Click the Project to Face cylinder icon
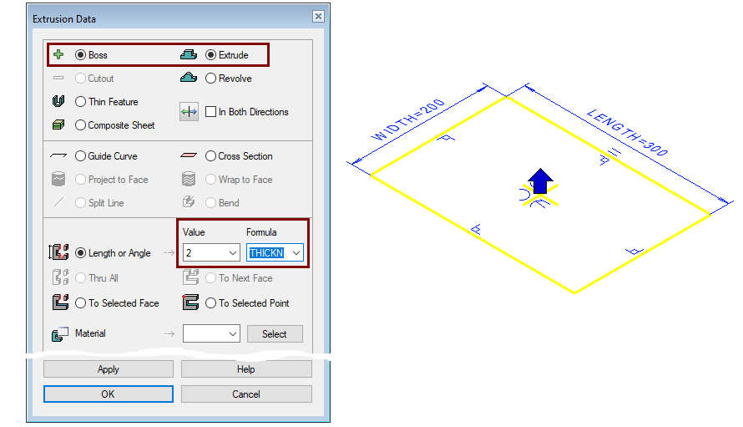 (58, 179)
